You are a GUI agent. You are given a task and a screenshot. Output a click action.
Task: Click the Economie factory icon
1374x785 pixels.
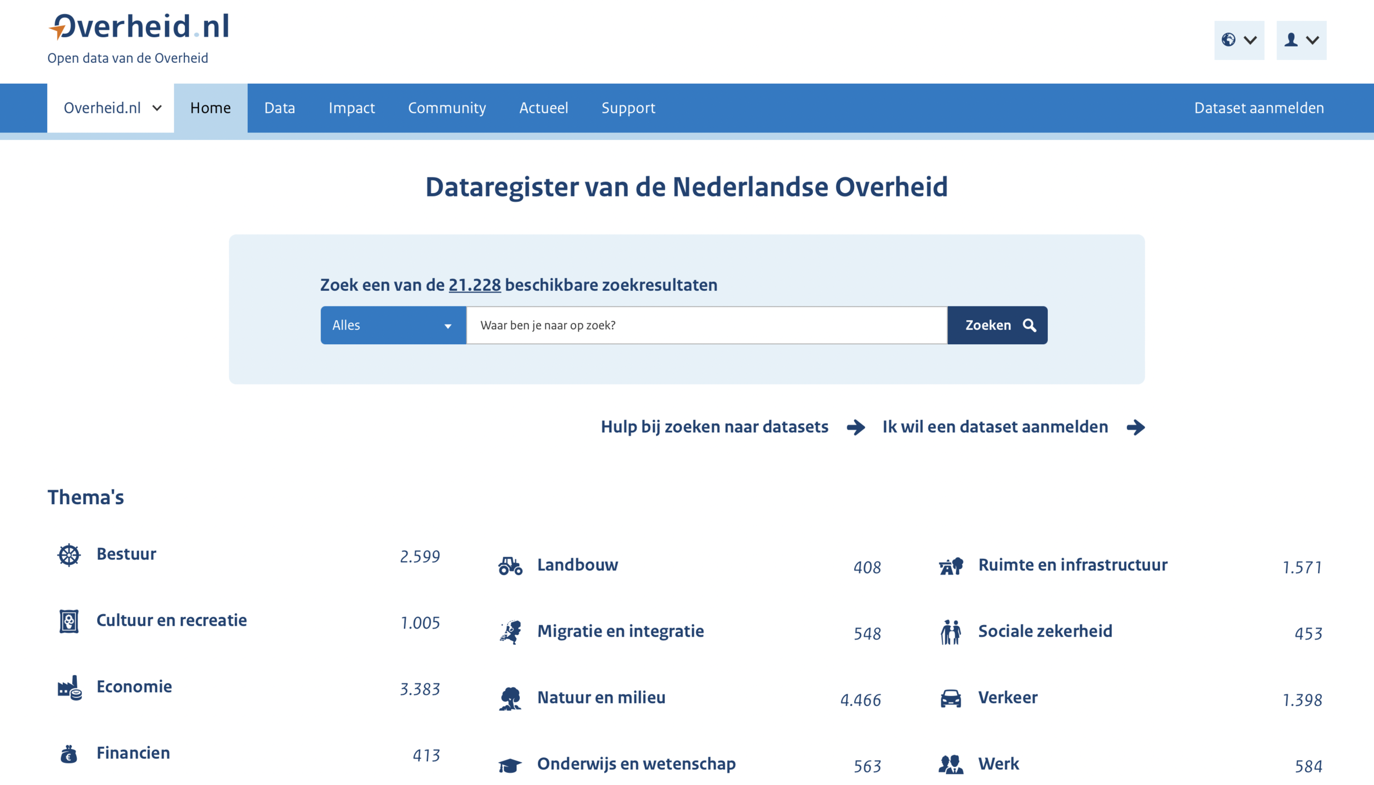point(69,687)
